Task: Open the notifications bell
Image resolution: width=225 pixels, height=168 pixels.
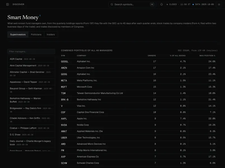Action: [161, 5]
